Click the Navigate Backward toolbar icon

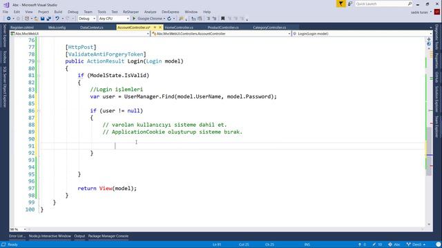click(x=9, y=19)
